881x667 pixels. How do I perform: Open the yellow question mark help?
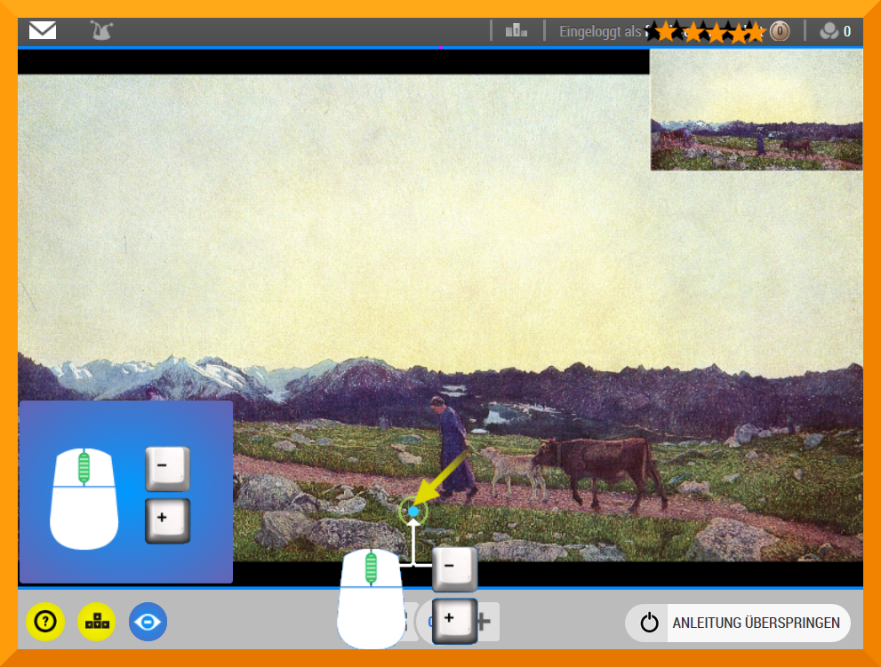point(45,622)
